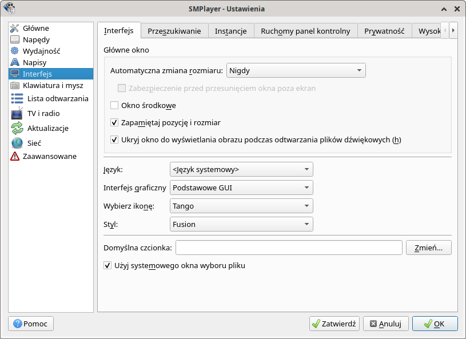Uncheck Zapamiętaj pozycję i rozmiar
466x339 pixels.
point(114,122)
